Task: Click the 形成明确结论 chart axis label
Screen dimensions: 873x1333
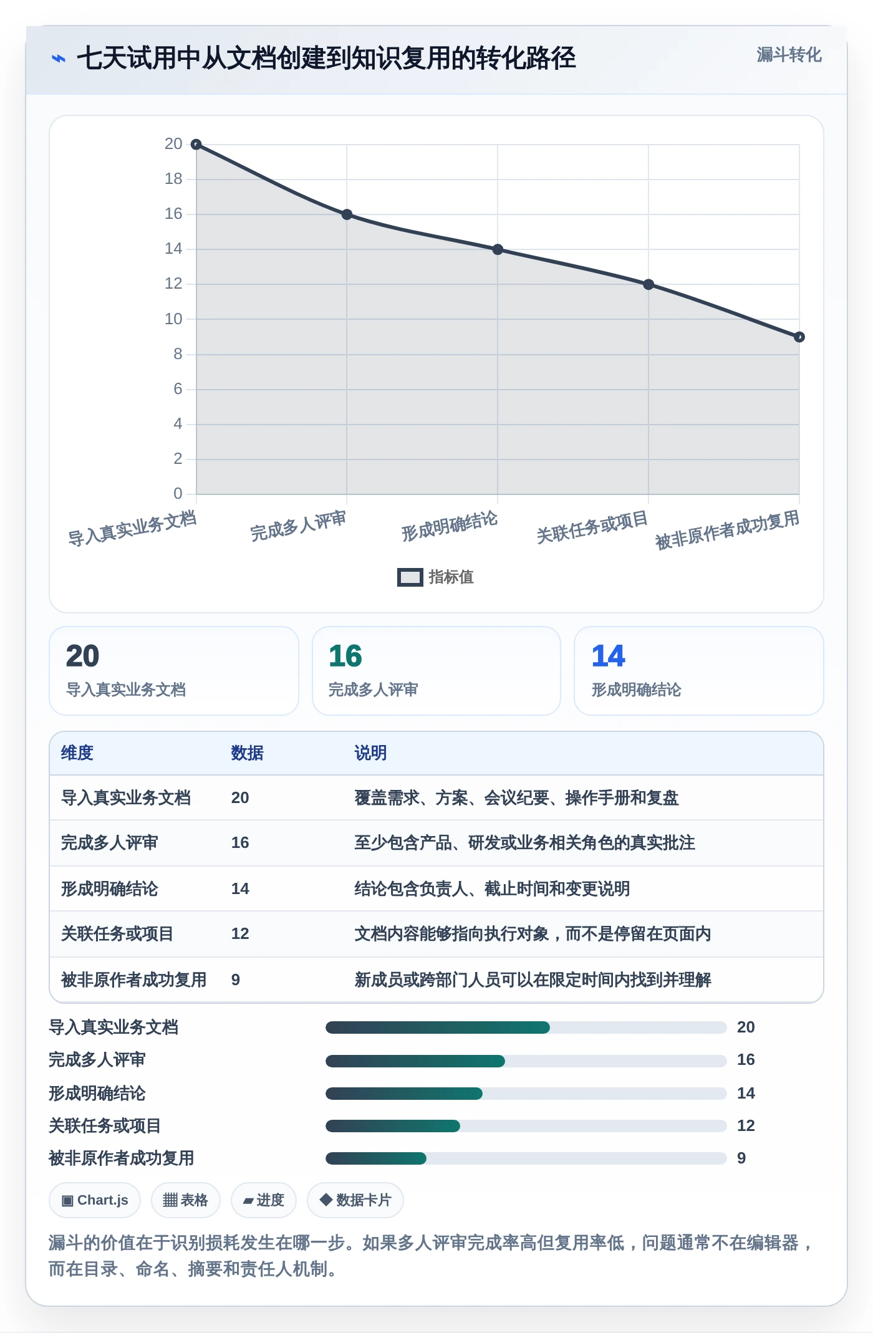Action: [449, 526]
